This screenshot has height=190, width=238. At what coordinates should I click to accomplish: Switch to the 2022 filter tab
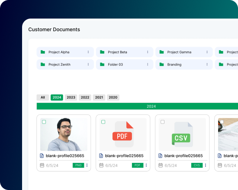[x=85, y=98]
